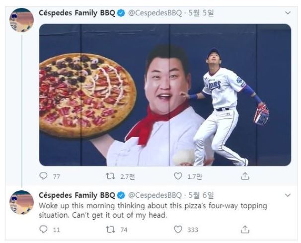Open the profile avatar on second tweet
This screenshot has height=243, width=301.
pyautogui.click(x=21, y=202)
